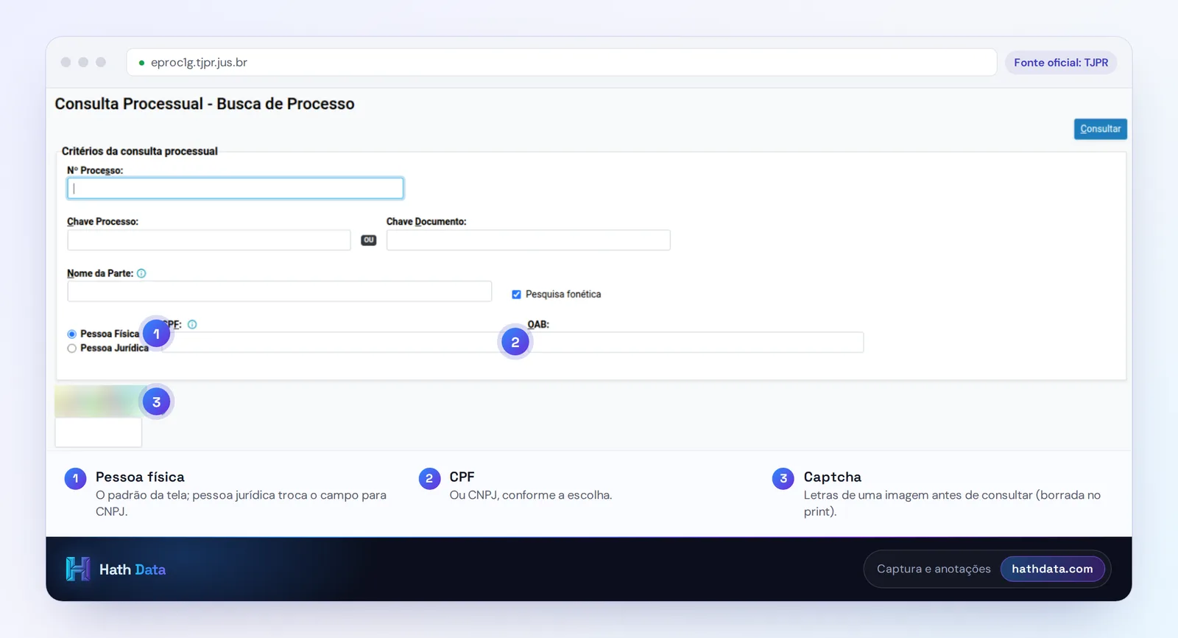Click into the Chave Processo field
This screenshot has width=1178, height=638.
pyautogui.click(x=209, y=240)
